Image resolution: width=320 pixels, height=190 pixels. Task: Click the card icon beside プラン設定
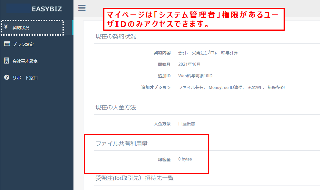click(7, 44)
